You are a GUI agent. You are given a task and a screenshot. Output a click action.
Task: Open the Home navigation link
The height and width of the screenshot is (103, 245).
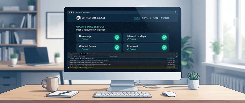137,18
